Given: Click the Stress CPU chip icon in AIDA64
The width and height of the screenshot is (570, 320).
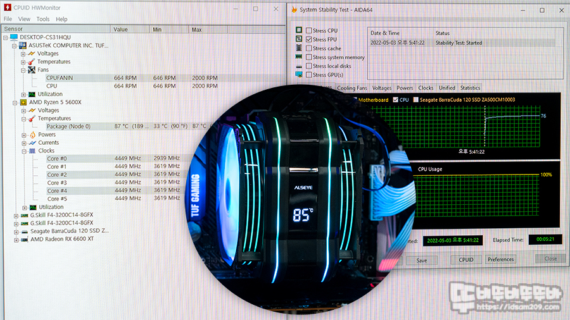Looking at the screenshot, I should (x=299, y=30).
